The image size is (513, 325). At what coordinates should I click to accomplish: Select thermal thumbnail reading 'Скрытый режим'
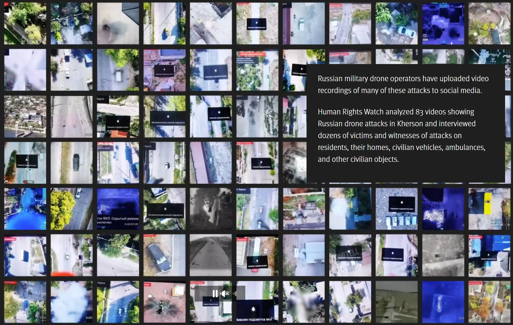point(118,209)
